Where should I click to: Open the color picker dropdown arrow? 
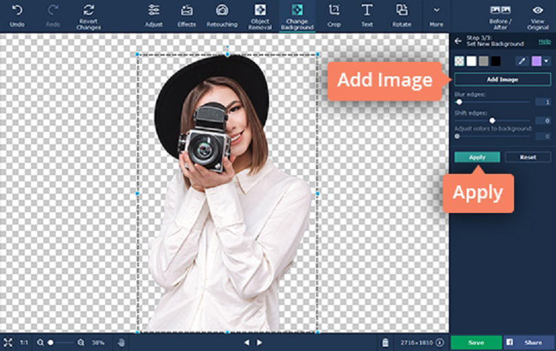(x=546, y=61)
